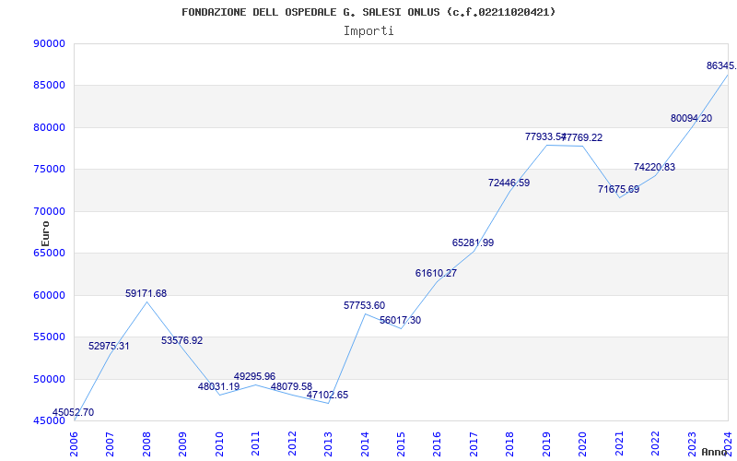Click x-axis year 2009
Screen dimensions: 737x461
click(x=182, y=444)
